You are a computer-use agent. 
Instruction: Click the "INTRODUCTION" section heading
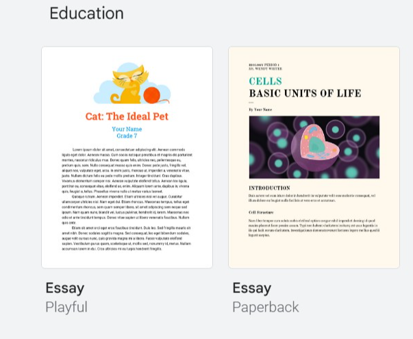pyautogui.click(x=269, y=187)
